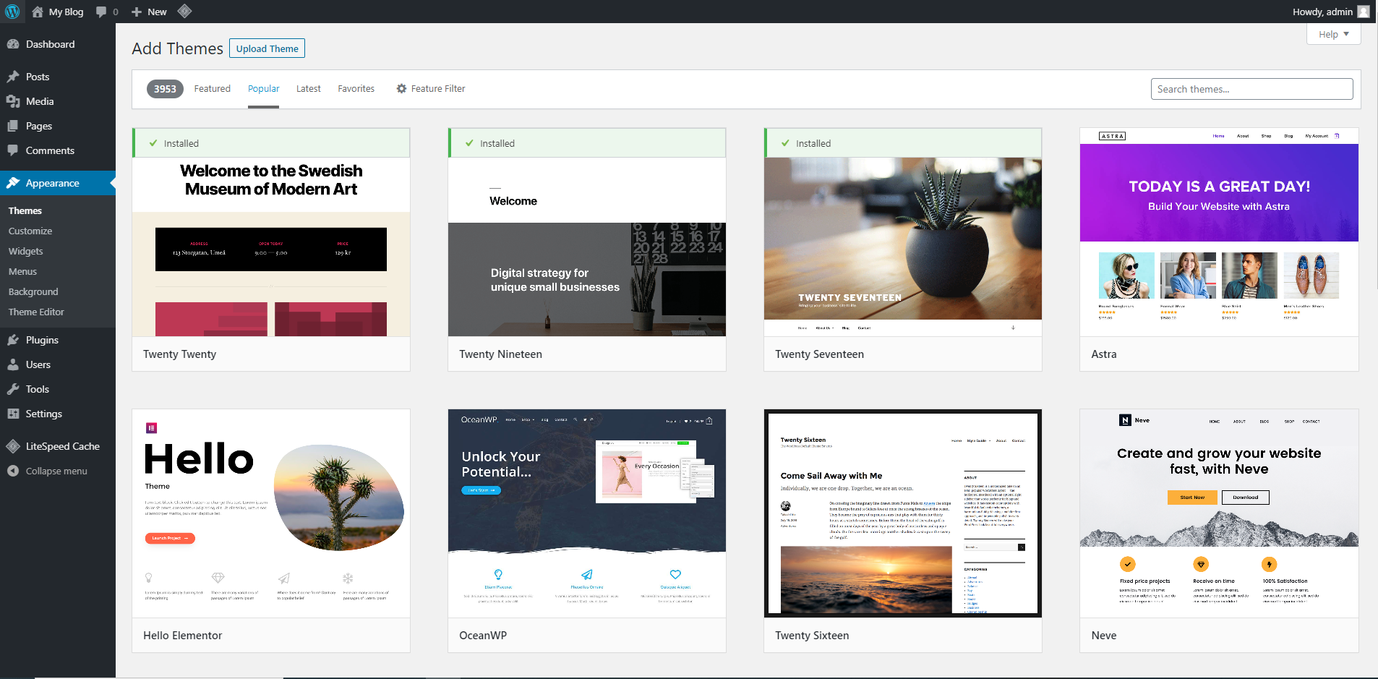
Task: Open the Tools section
Action: tap(38, 389)
